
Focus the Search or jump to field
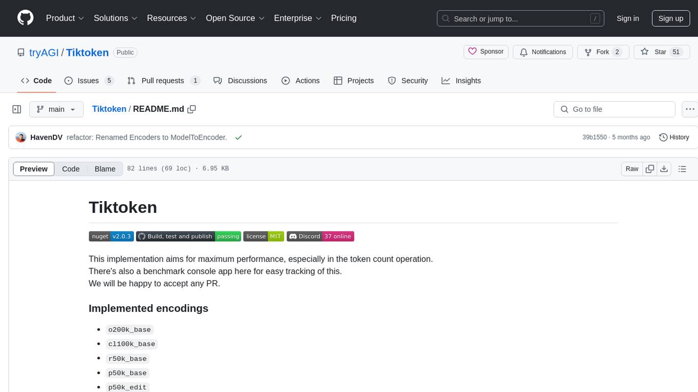point(520,18)
